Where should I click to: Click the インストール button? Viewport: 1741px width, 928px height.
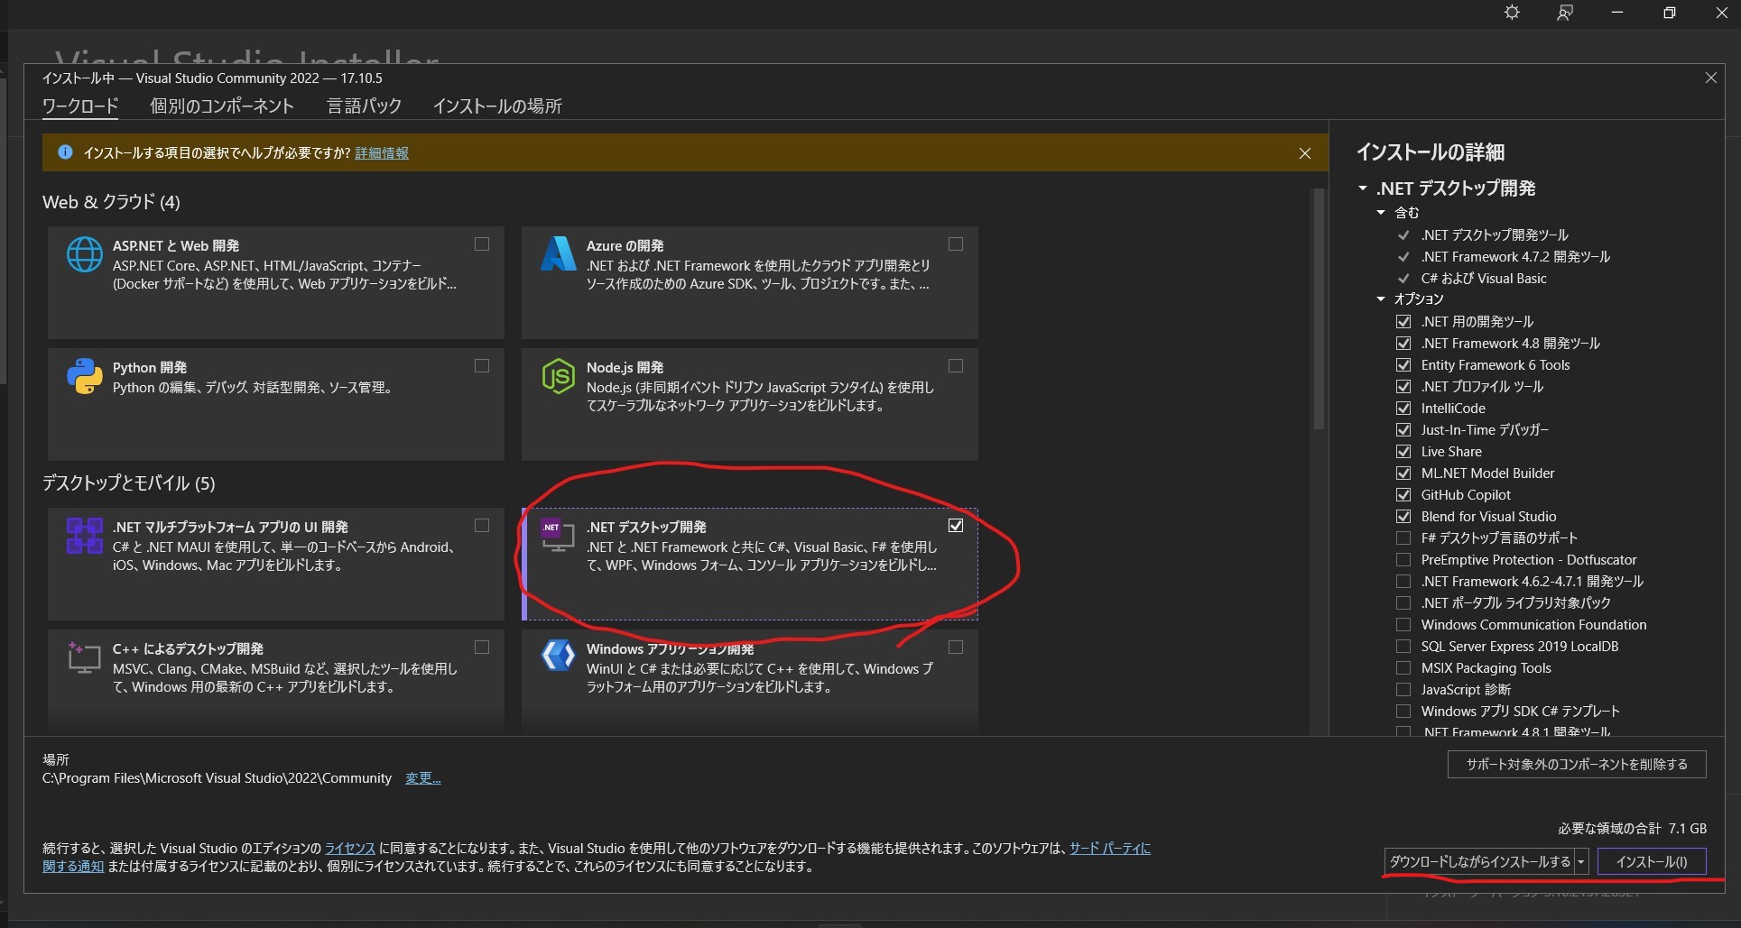click(x=1651, y=862)
